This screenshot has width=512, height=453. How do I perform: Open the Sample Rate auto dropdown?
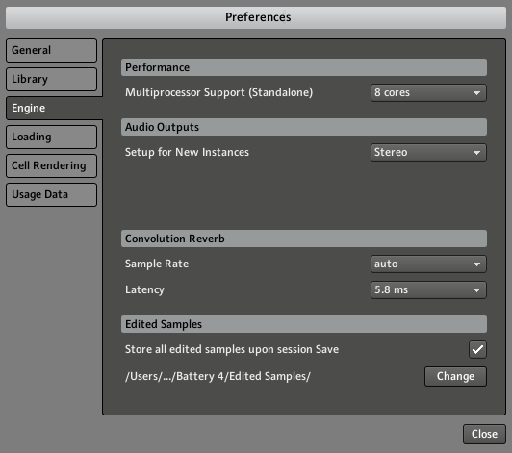428,264
